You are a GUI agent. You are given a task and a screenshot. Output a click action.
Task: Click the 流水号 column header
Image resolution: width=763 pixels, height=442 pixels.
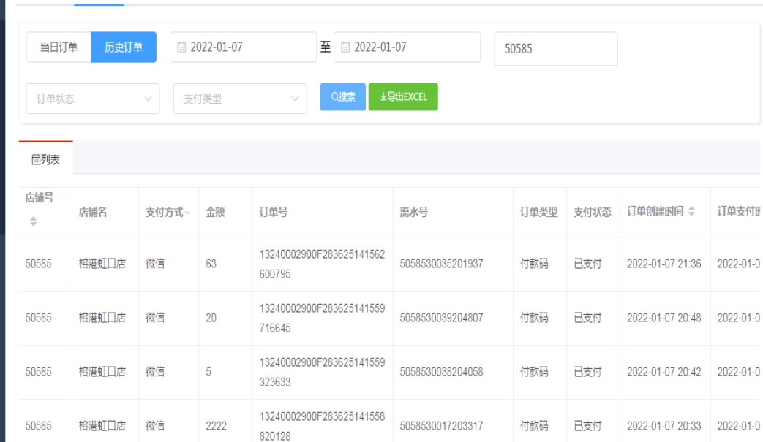point(413,212)
